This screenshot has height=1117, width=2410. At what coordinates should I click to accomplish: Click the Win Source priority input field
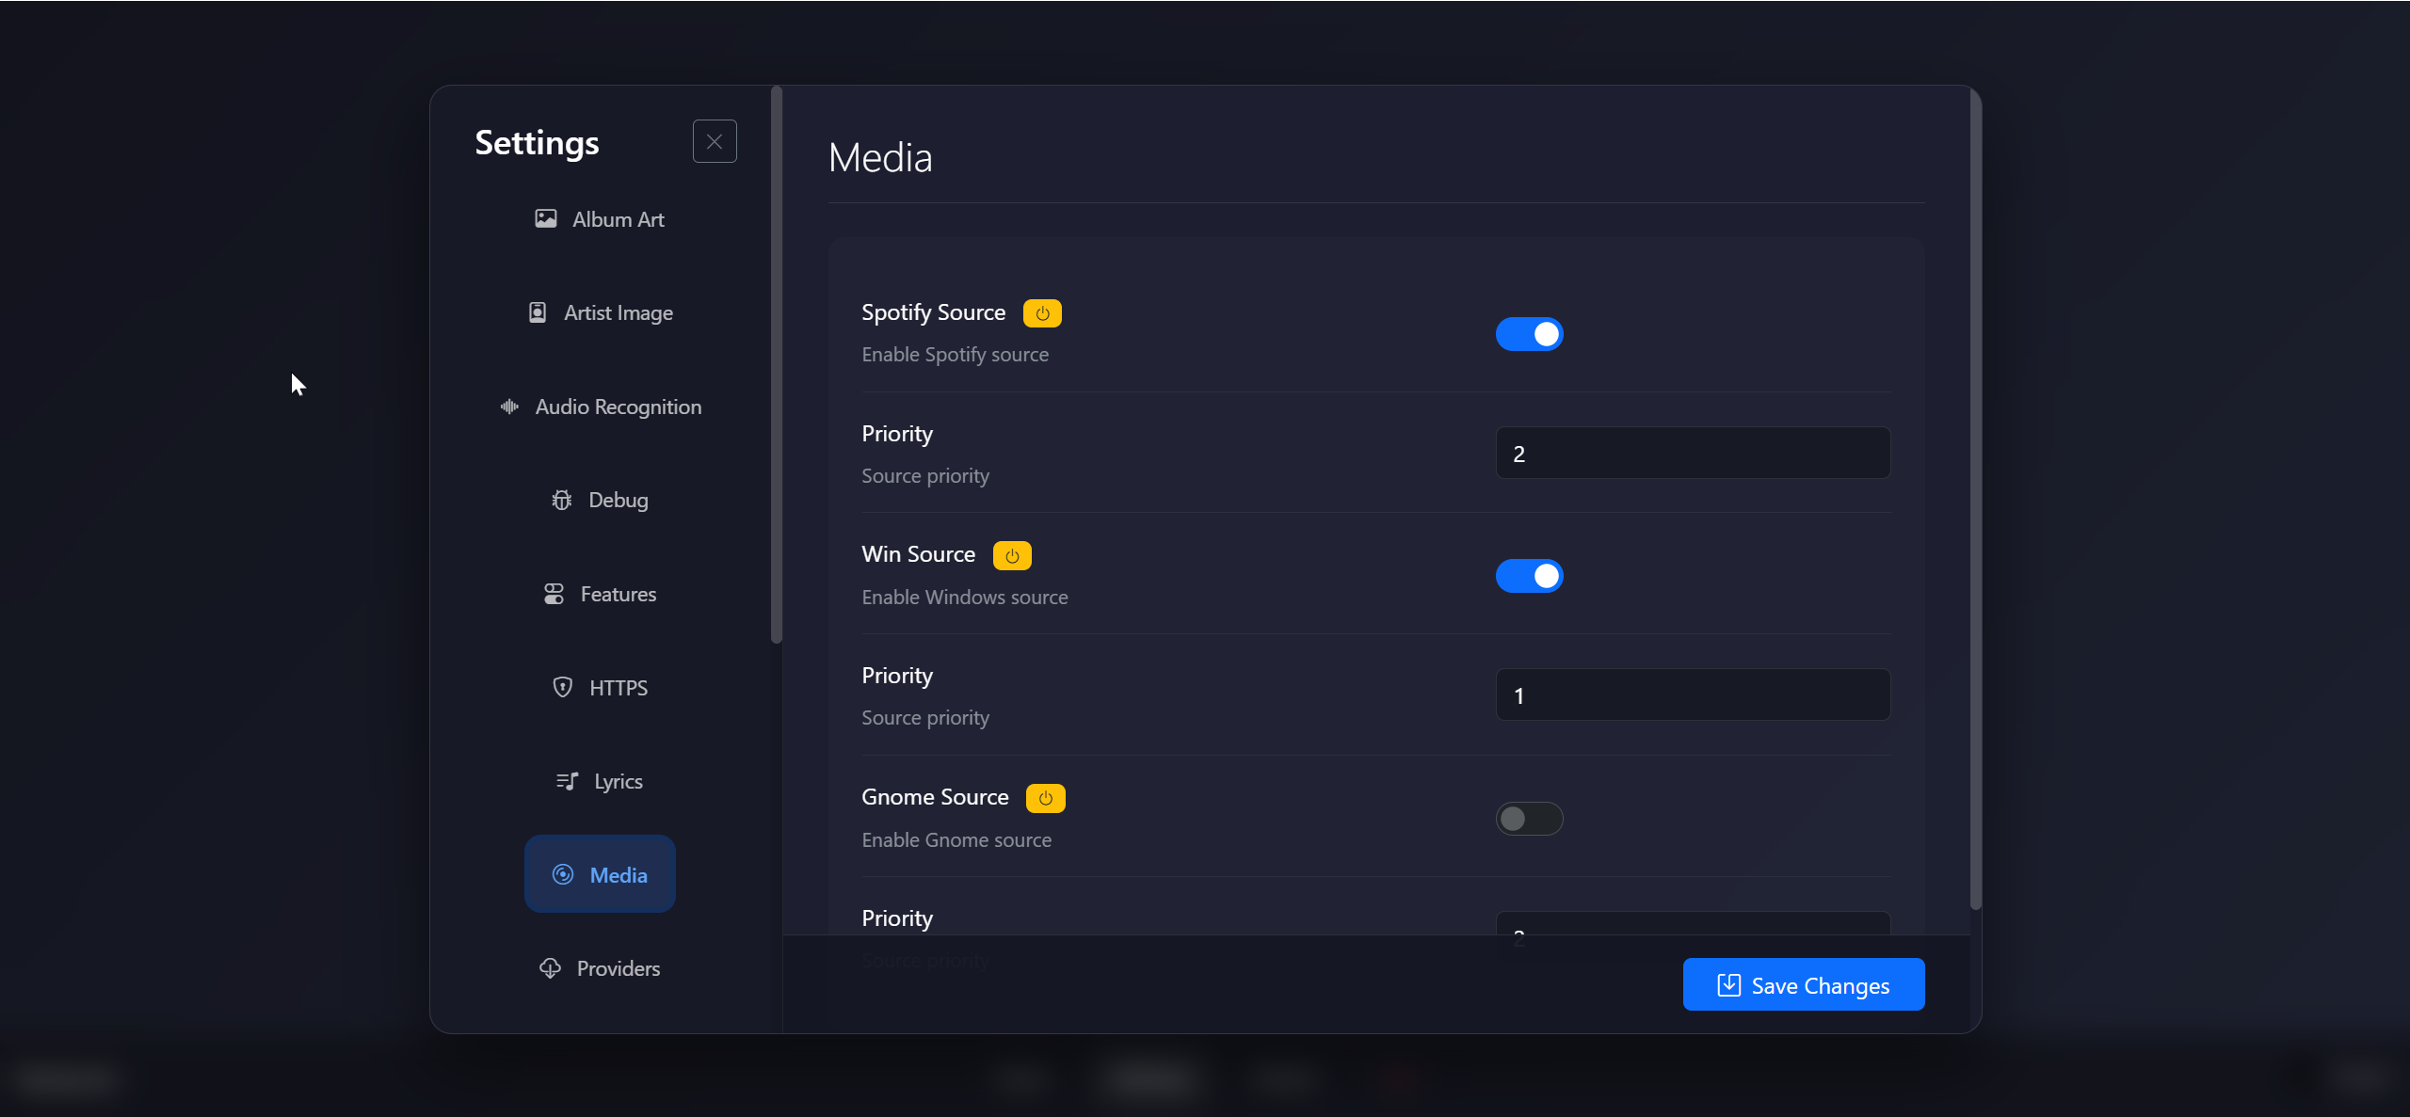tap(1693, 695)
